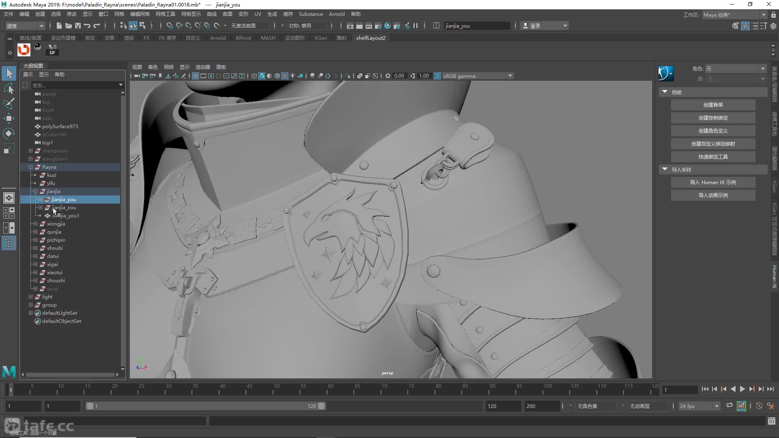Toggle textured display in viewport
This screenshot has height=438, width=779.
[285, 76]
